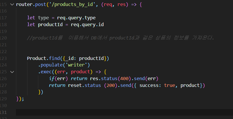Click 'productId' inside the find query
This screenshot has height=119, width=233.
pyautogui.click(x=91, y=59)
